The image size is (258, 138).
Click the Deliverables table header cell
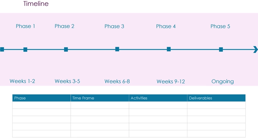216,98
